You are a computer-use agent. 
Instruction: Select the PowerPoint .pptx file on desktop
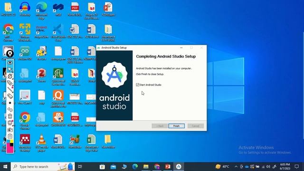[108, 9]
